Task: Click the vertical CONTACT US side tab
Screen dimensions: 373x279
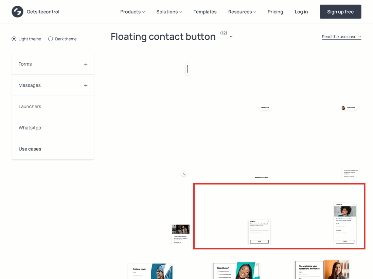Action: click(187, 69)
